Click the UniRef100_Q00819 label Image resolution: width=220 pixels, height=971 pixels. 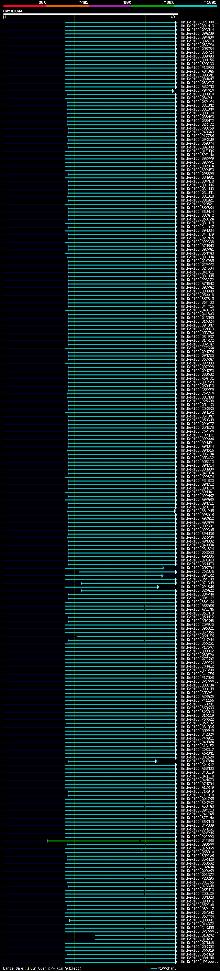(x=197, y=950)
